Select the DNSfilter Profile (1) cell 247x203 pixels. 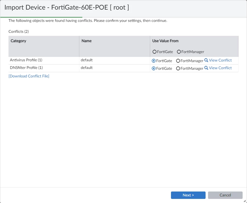point(44,68)
